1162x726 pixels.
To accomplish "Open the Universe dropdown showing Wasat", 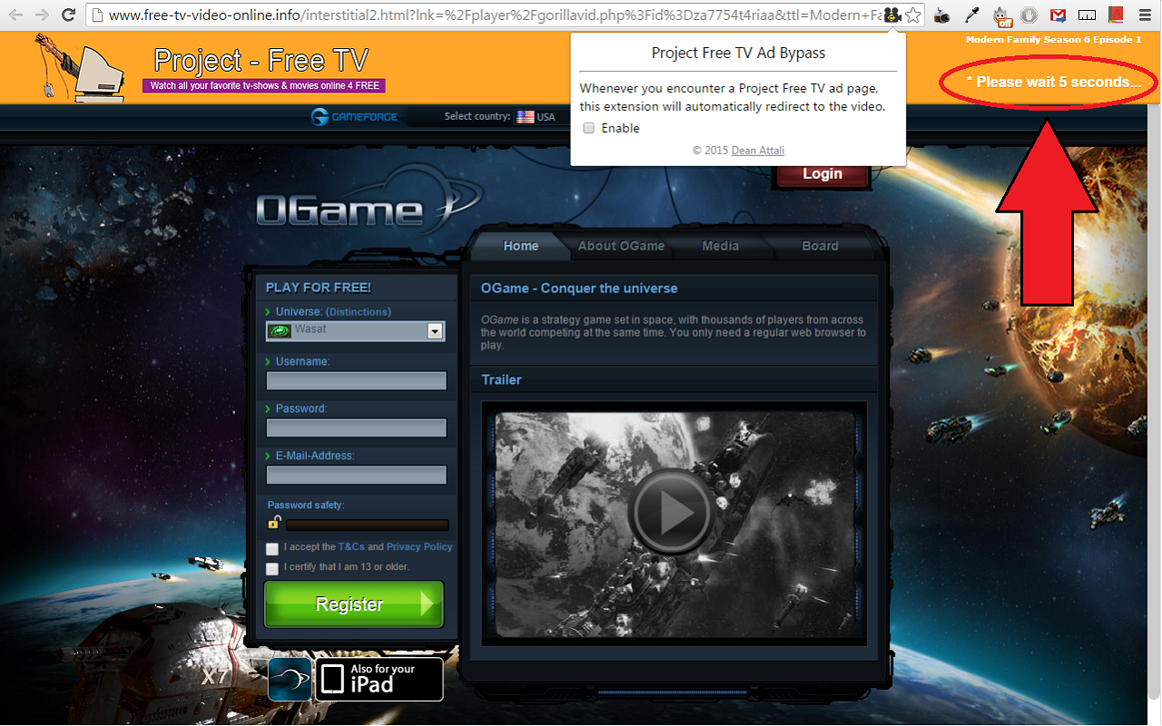I will [355, 331].
